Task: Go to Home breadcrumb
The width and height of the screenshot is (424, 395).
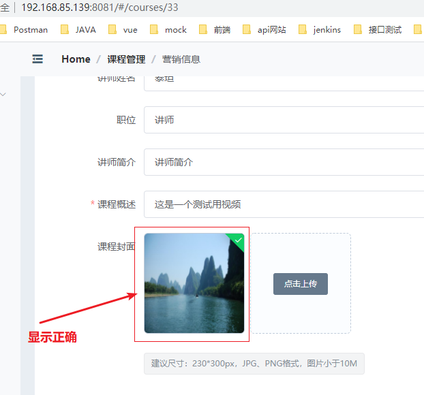Action: coord(76,59)
